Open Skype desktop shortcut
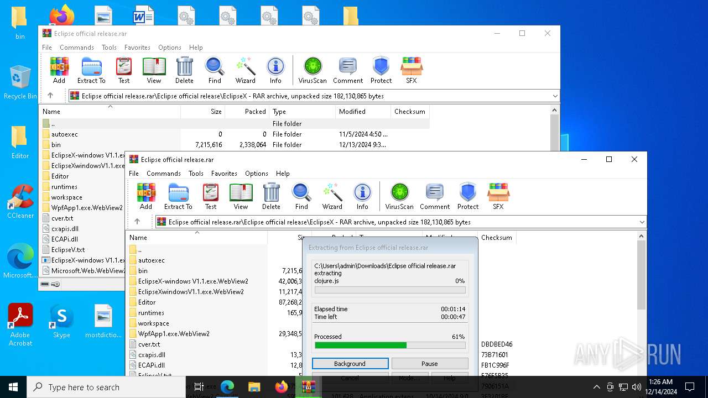The width and height of the screenshot is (708, 398). 61,321
